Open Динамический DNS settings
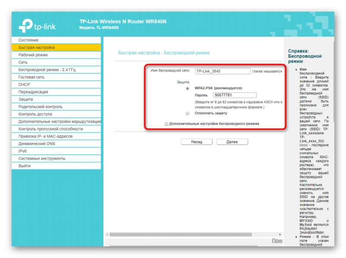 tap(56, 144)
